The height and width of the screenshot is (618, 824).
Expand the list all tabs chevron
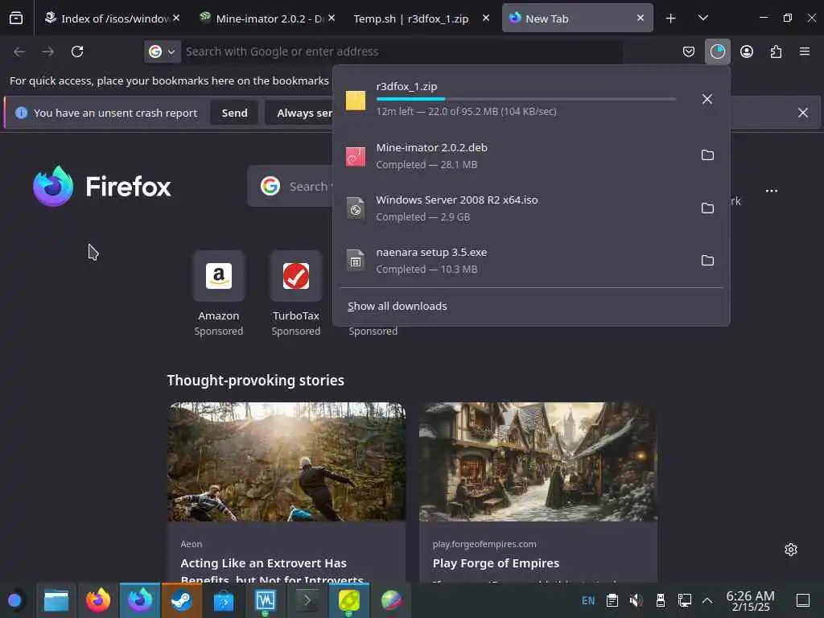703,19
